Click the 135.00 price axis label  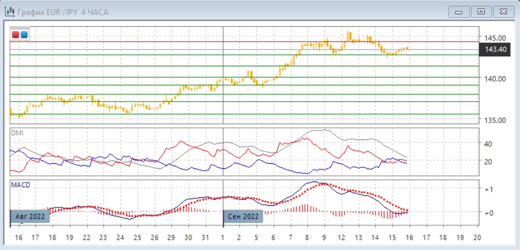coord(495,119)
